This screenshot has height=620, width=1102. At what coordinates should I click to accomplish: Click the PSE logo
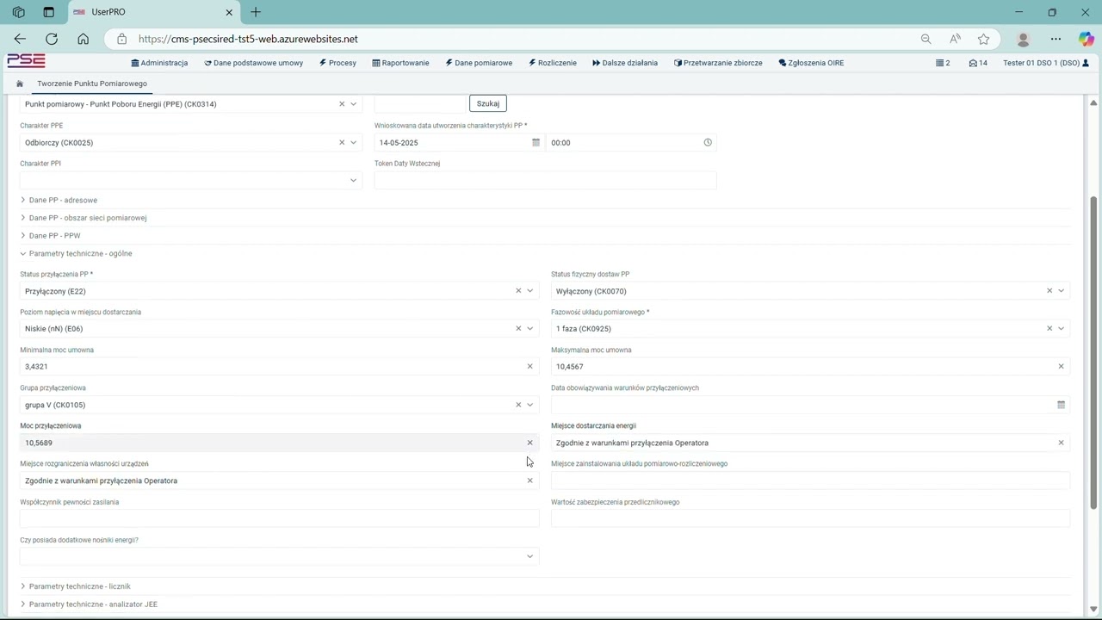[x=26, y=61]
